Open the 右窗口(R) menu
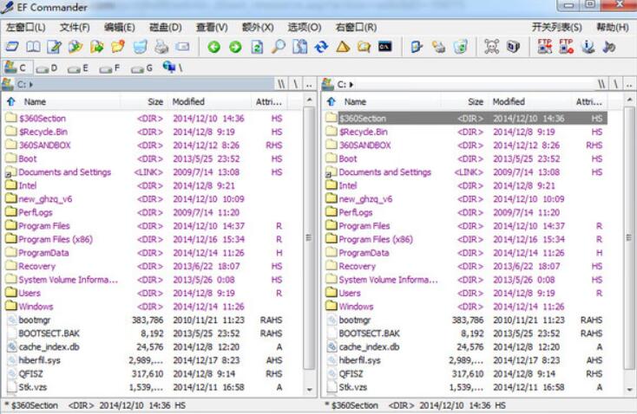The image size is (637, 414). point(356,28)
